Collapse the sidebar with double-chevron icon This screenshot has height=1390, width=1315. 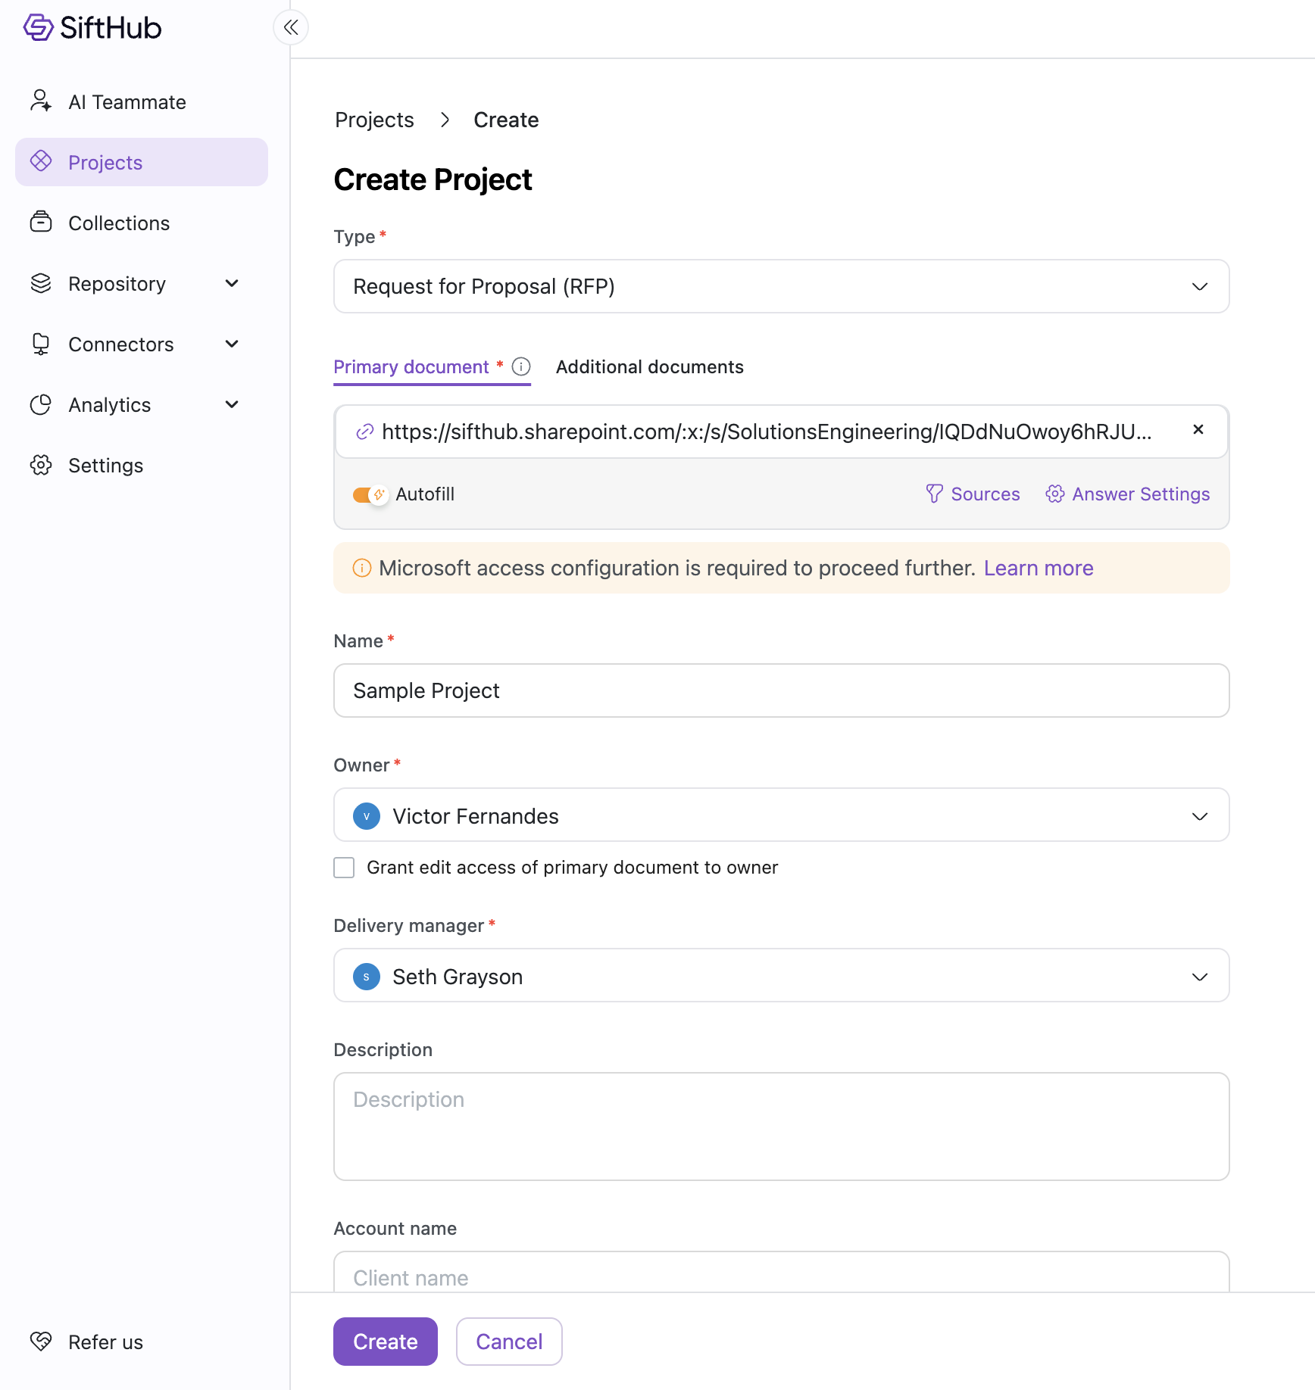pyautogui.click(x=291, y=28)
